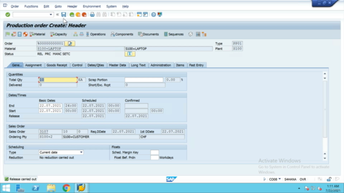Viewport: 344px width, 193px height.
Task: Expand the CO08 transaction dropdown in status bar
Action: [279, 179]
